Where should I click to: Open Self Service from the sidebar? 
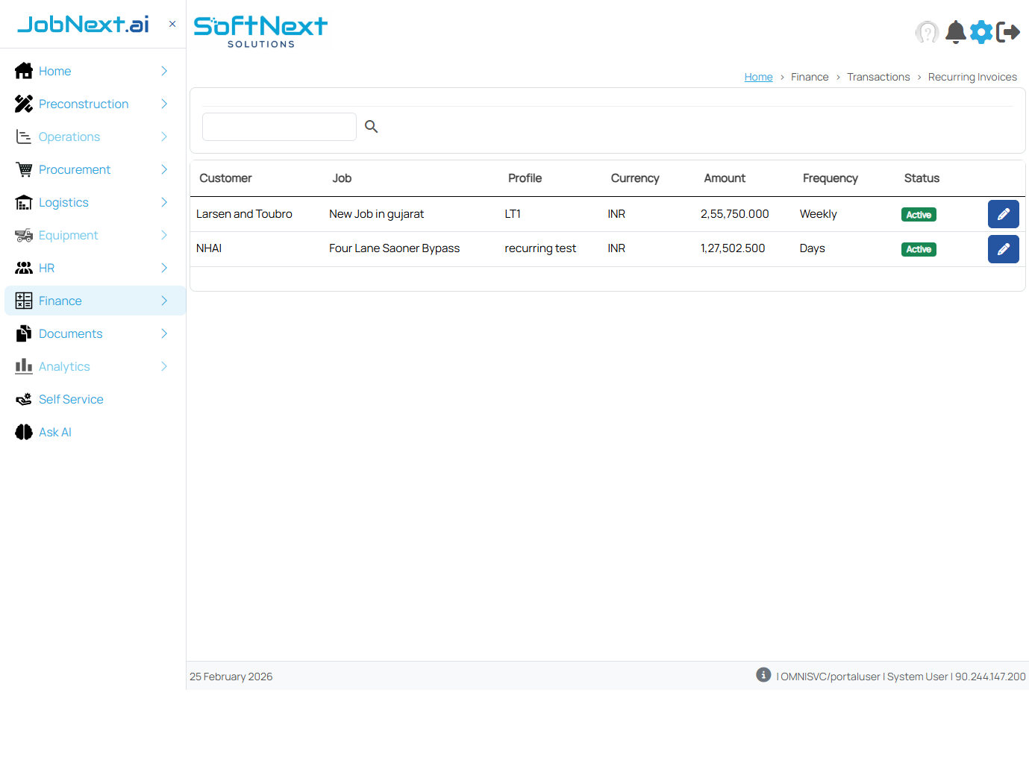click(69, 399)
